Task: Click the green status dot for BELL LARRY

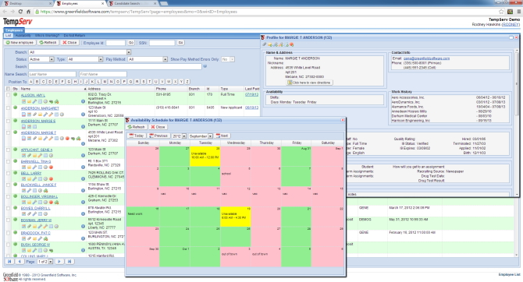Action: point(15,173)
